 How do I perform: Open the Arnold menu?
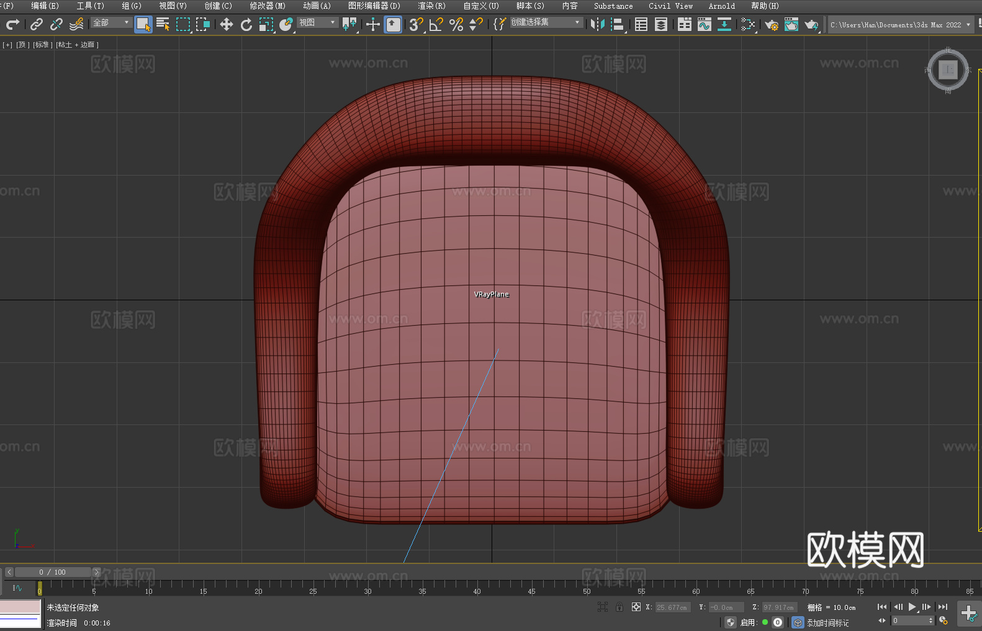[x=722, y=6]
